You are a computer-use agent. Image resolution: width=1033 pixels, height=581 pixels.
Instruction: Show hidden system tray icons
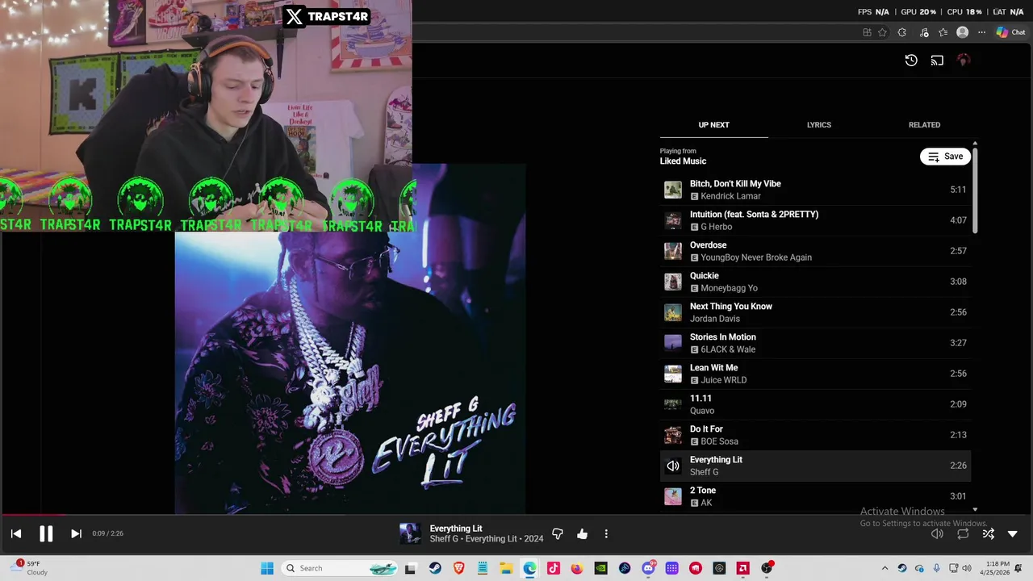(885, 568)
